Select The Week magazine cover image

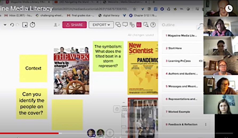pos(71,71)
